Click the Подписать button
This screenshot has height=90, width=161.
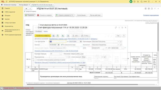[x=30, y=15]
